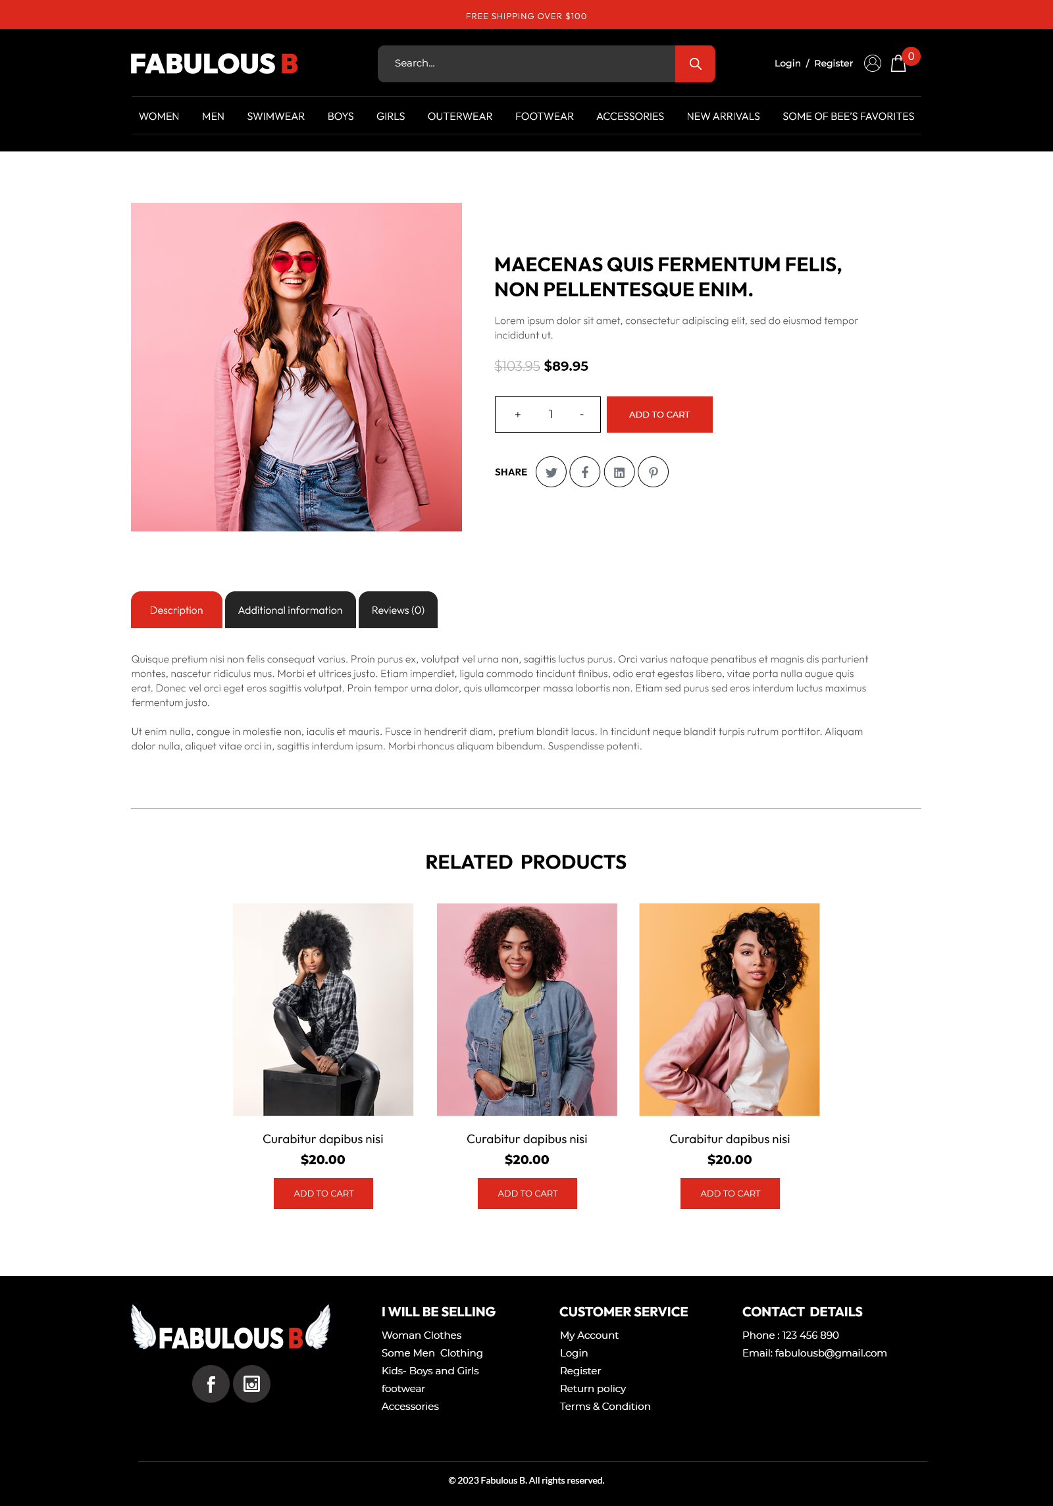Open the denim jacket related product image

tap(527, 1009)
